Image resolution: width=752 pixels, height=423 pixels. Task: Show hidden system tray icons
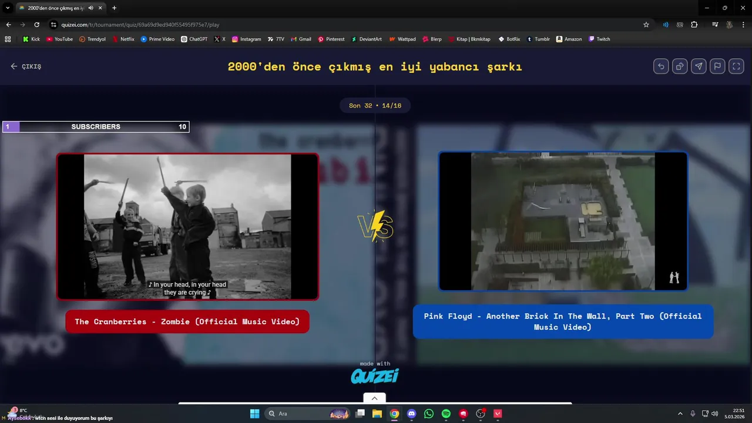pyautogui.click(x=680, y=414)
